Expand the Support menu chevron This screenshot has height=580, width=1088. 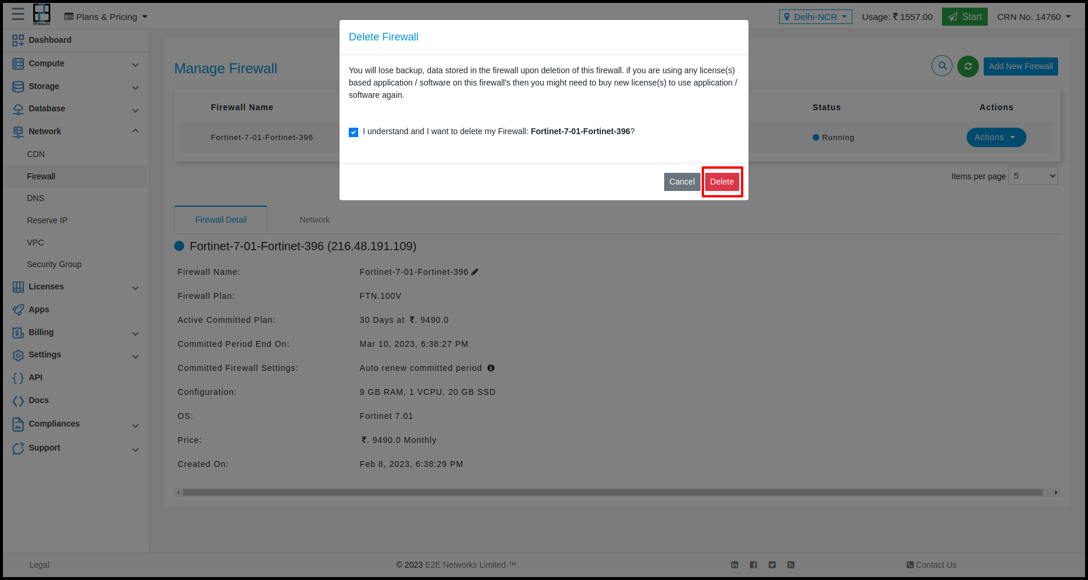coord(135,449)
